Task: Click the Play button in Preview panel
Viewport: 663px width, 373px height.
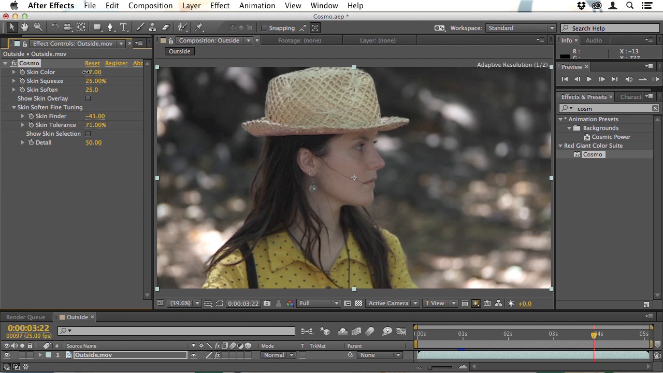Action: pos(589,79)
